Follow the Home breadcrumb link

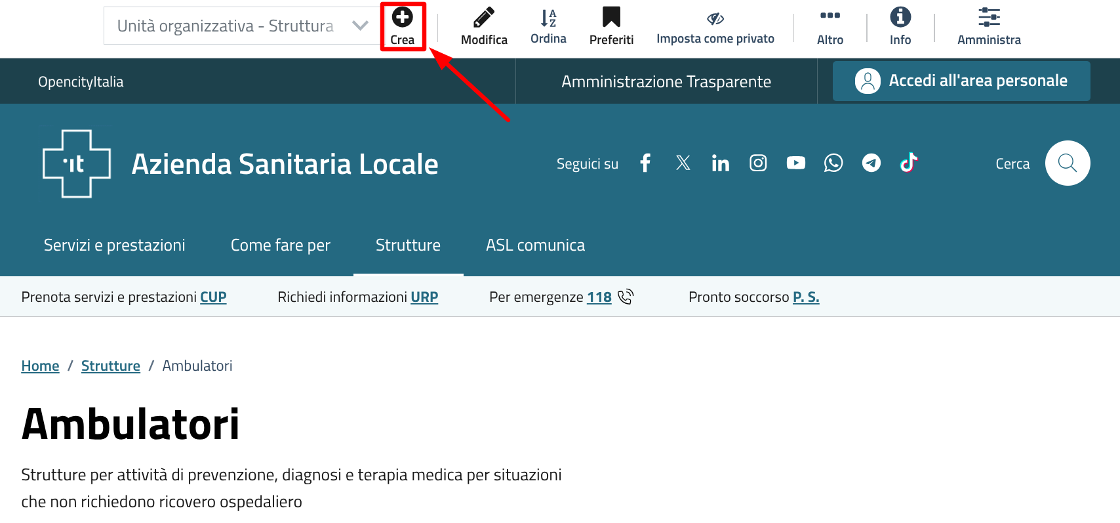(x=40, y=366)
